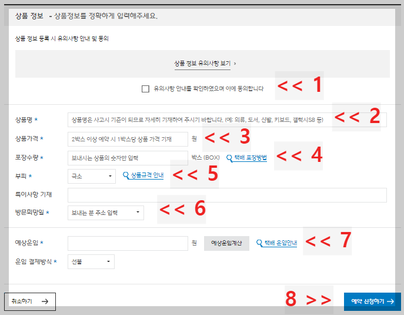Click the 상품명 input field
Screen dimensions: 404x315
click(x=227, y=120)
